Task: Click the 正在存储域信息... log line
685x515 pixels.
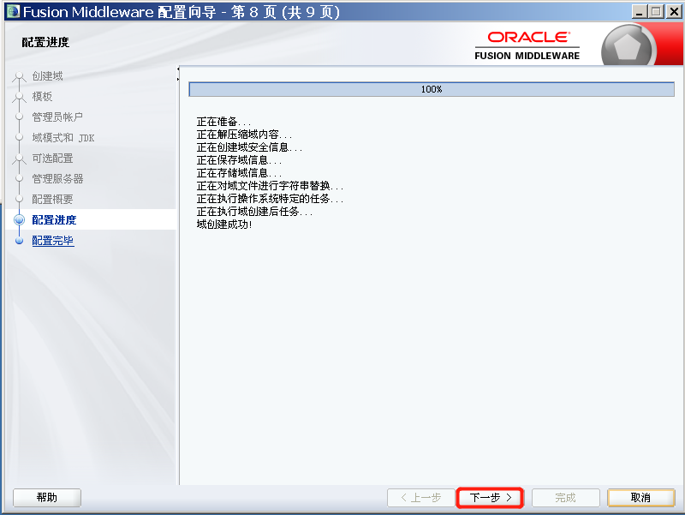Action: (x=239, y=173)
